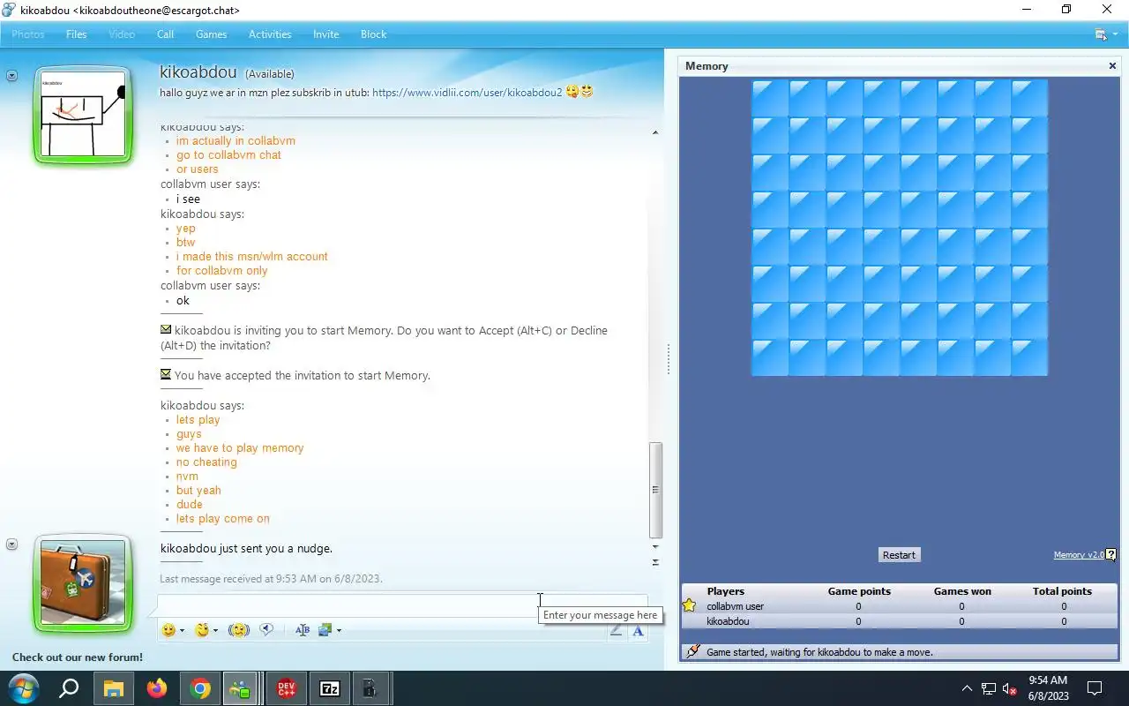Click the Memory v2.0 link

point(1079,555)
